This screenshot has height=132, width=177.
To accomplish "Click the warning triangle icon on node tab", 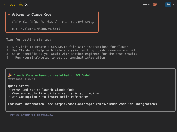I will click(21, 4).
